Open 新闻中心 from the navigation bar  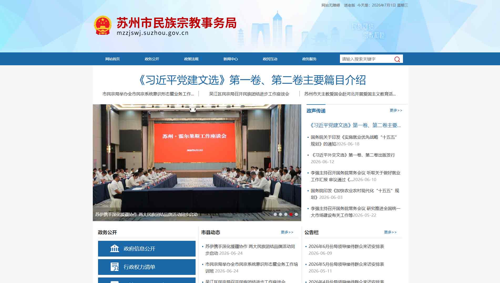click(x=231, y=59)
